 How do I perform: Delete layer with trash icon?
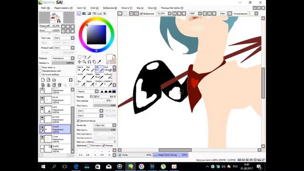[x=60, y=85]
